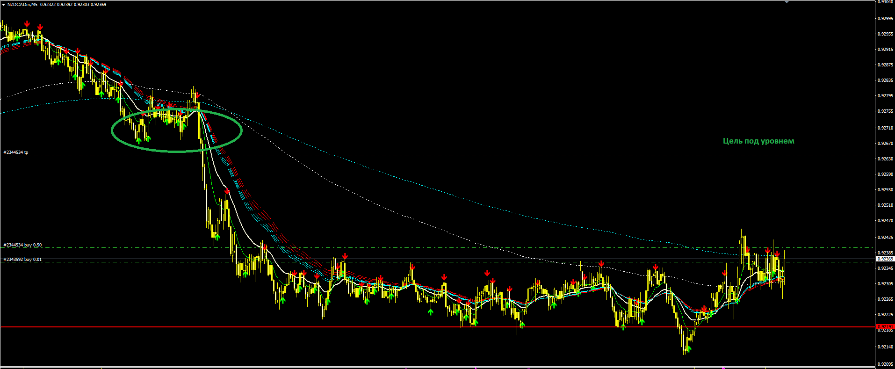Click the 0.92630 price scale label
Image resolution: width=895 pixels, height=369 pixels.
pyautogui.click(x=885, y=159)
